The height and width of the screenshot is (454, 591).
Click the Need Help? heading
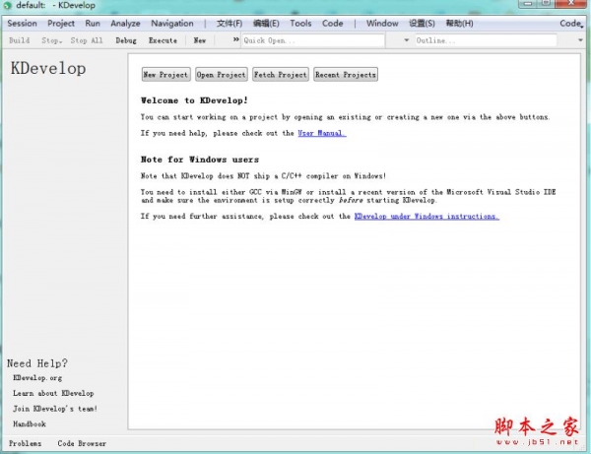(37, 363)
